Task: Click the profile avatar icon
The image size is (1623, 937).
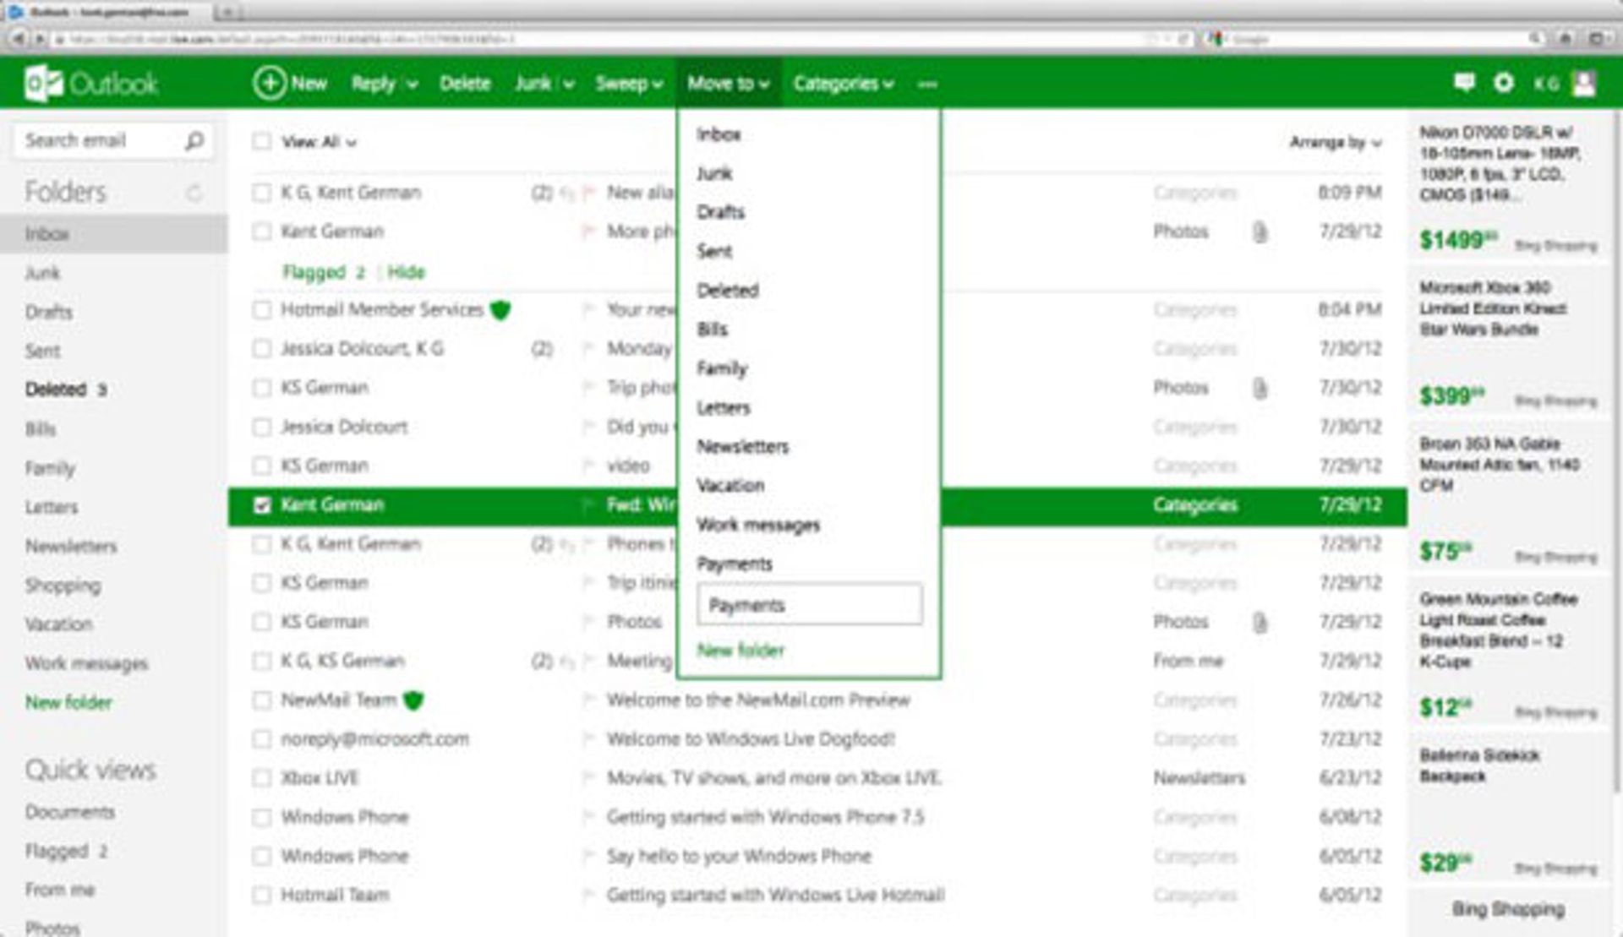Action: (1583, 83)
